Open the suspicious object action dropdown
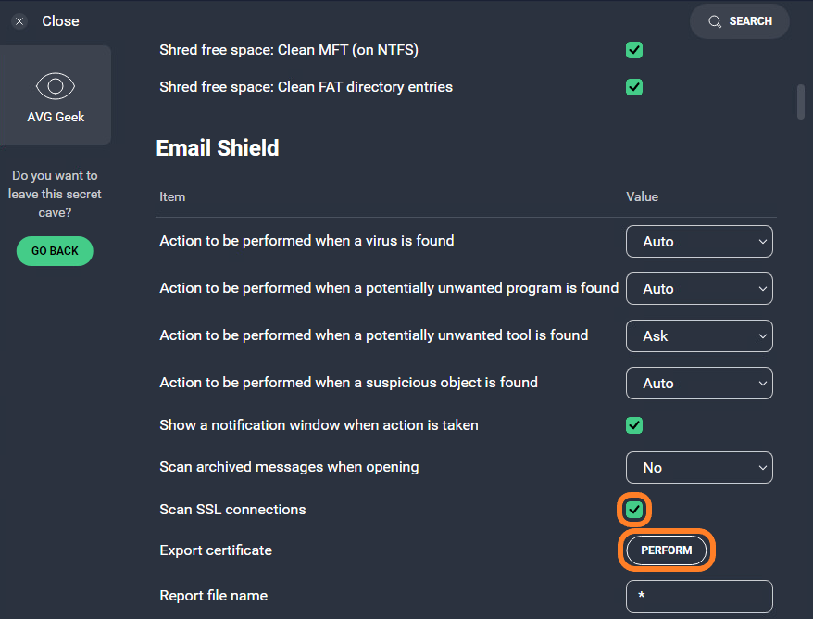 click(699, 383)
